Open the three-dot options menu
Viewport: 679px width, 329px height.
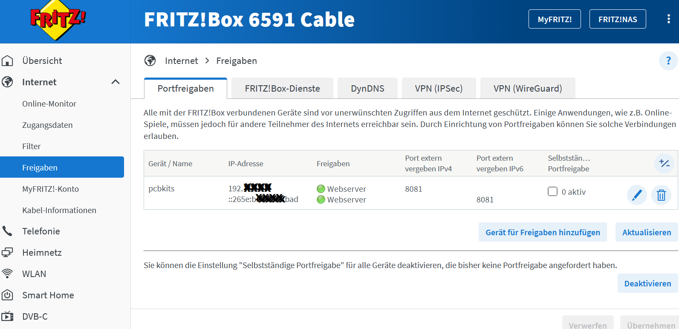point(668,19)
